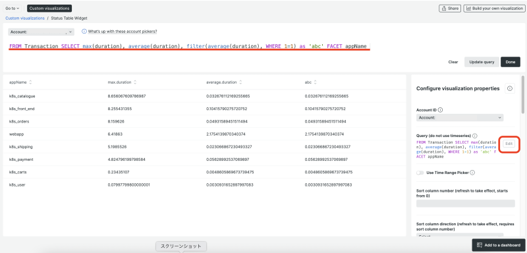
Task: Toggle the Use Time Range Picker switch
Action: 420,173
